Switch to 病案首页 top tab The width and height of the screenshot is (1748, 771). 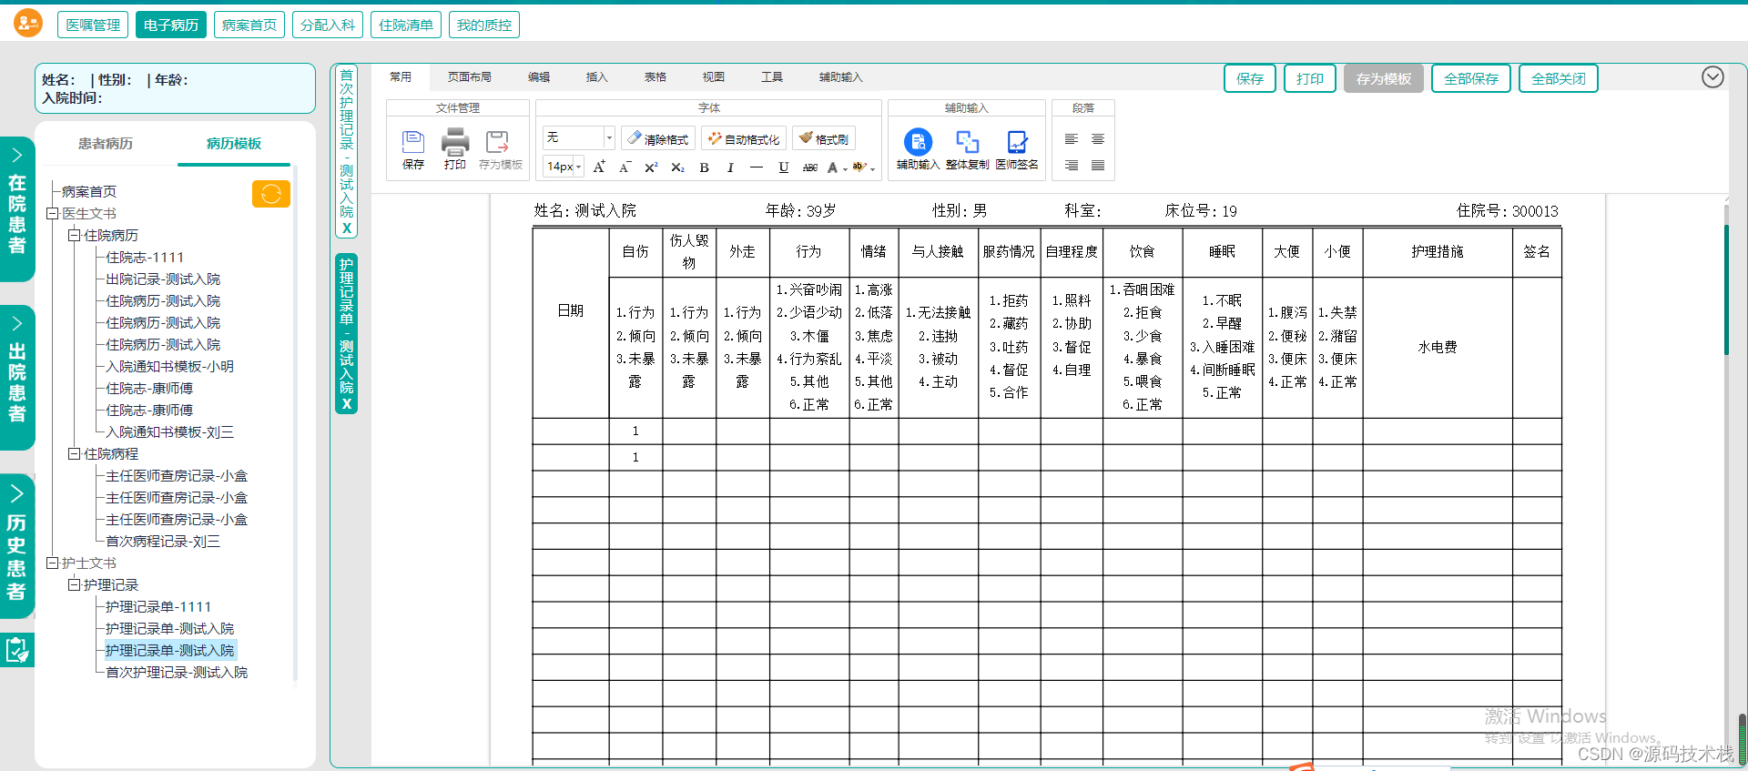coord(249,25)
